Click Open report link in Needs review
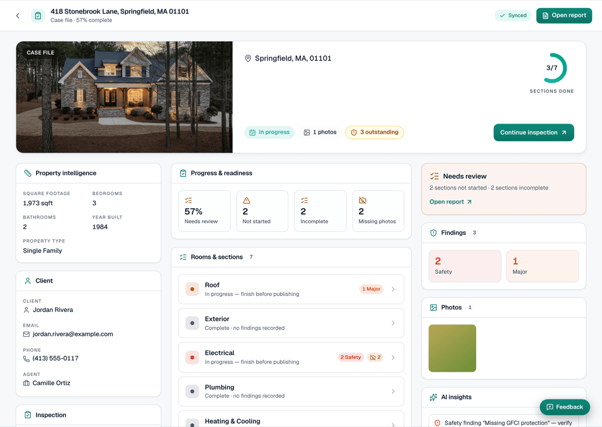The height and width of the screenshot is (427, 602). tap(450, 202)
